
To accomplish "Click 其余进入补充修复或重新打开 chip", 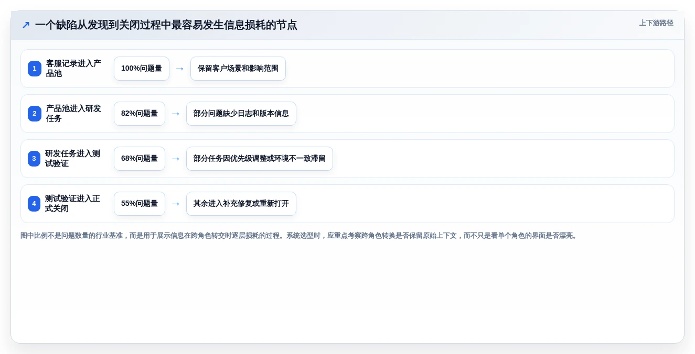I will 241,204.
